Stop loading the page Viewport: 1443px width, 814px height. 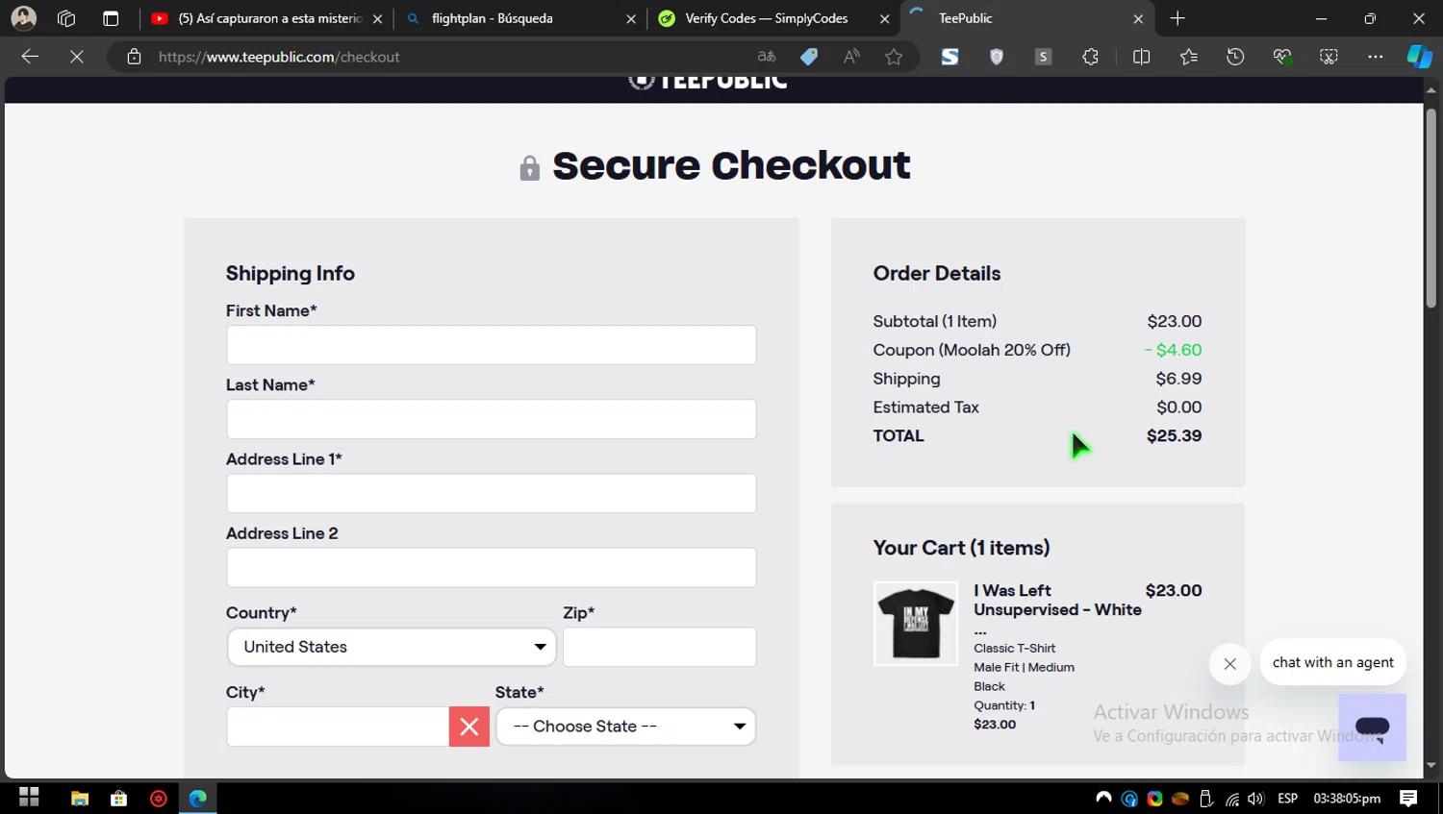point(77,57)
